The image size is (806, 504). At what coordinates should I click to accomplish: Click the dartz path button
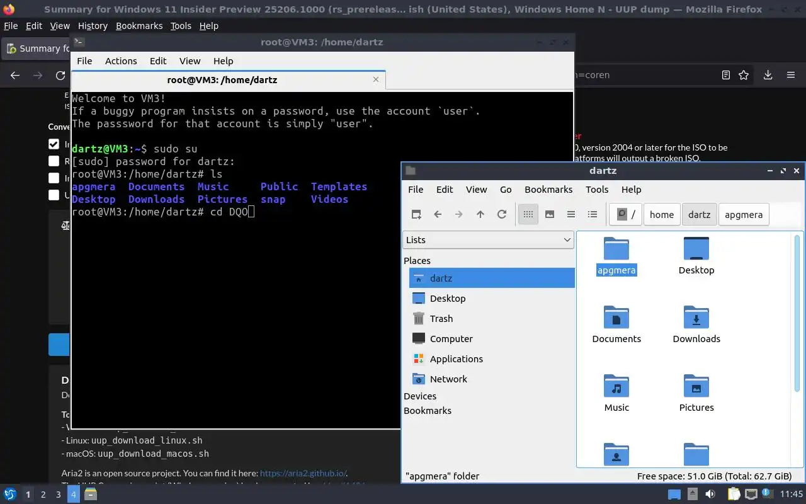(x=699, y=214)
